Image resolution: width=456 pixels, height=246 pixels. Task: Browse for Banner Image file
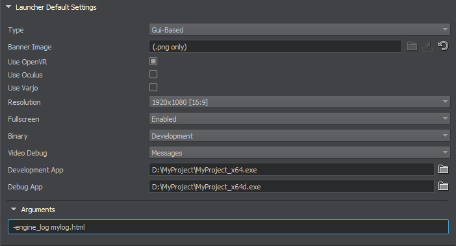[x=412, y=46]
